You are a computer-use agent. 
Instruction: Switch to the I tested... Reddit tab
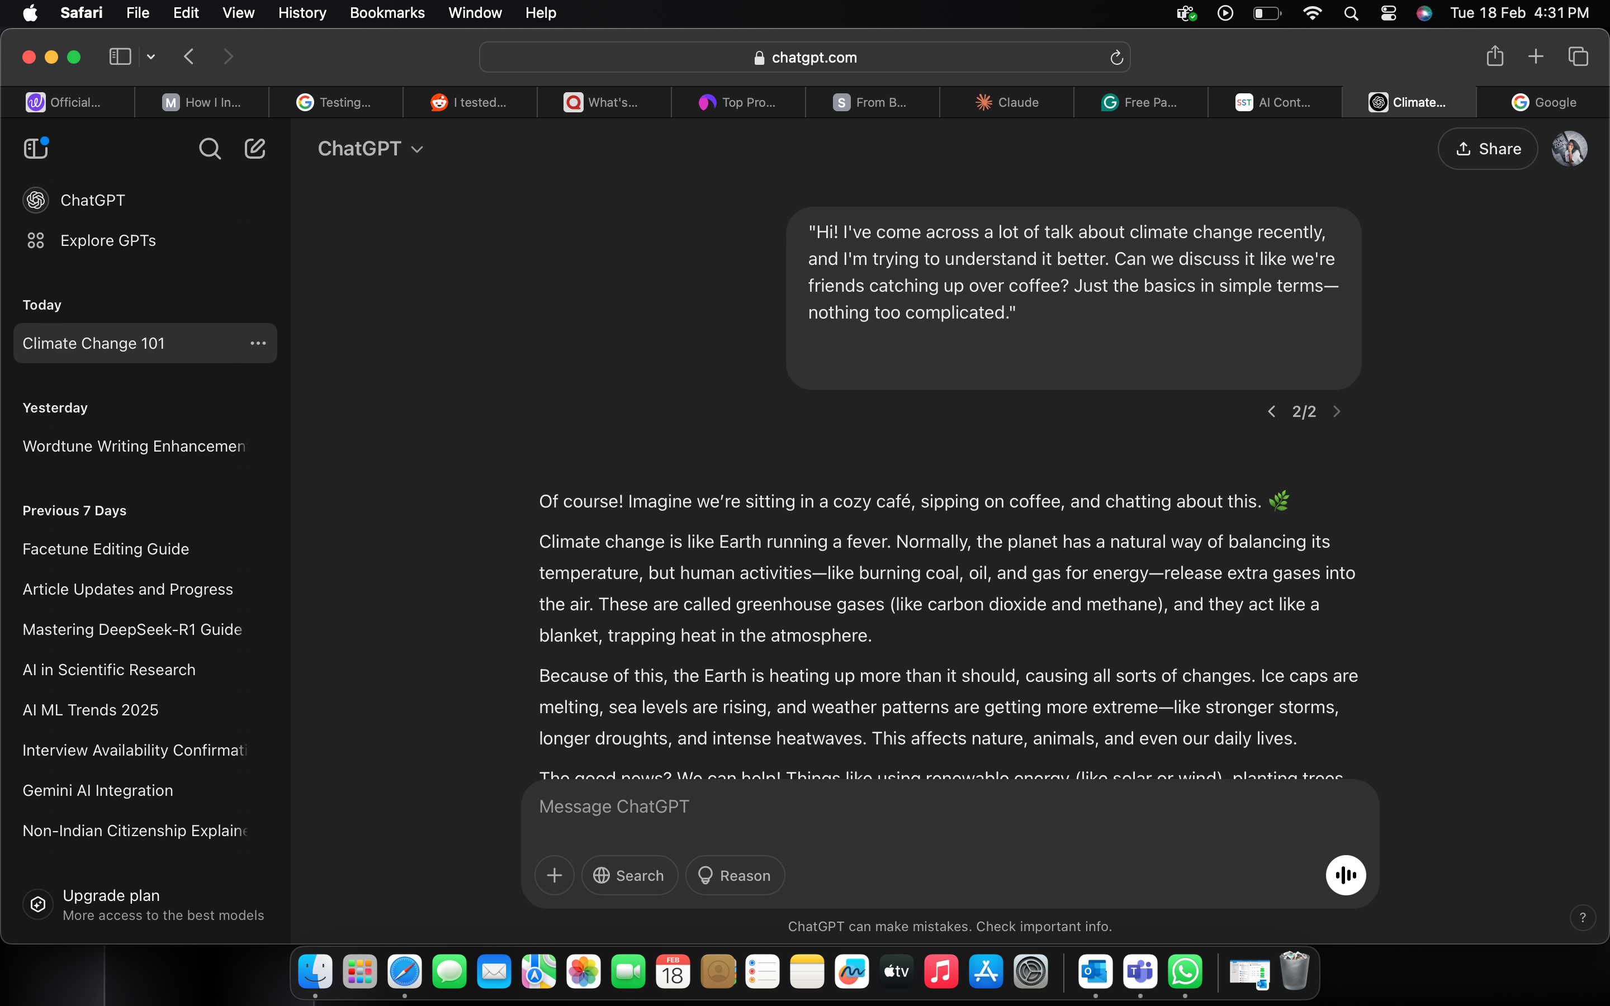pos(470,102)
